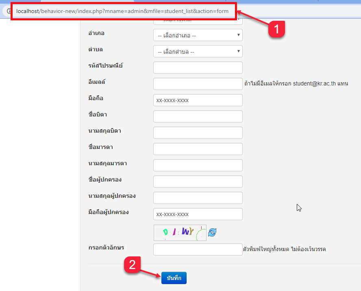Click the กรอกตัวอักษร captcha text field
This screenshot has width=361, height=291.
point(198,249)
